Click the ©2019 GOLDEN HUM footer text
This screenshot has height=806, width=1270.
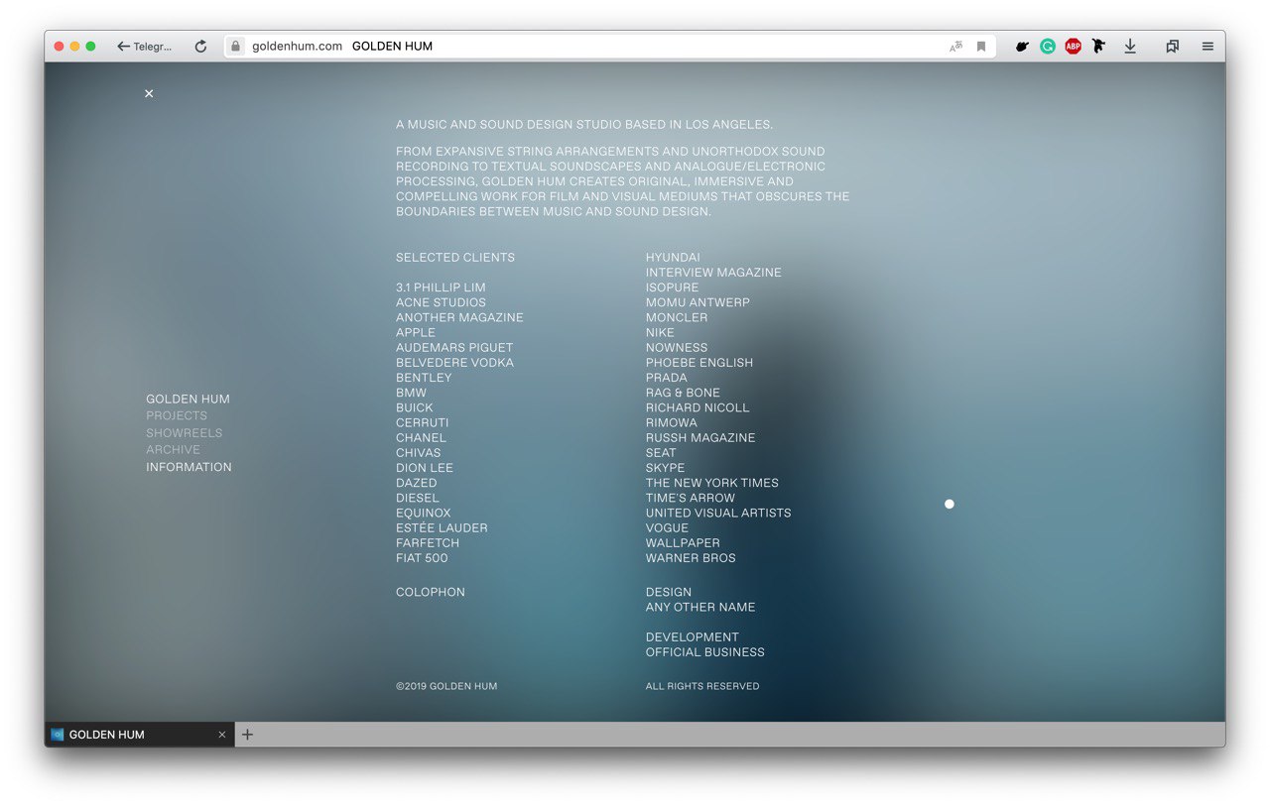click(x=446, y=686)
